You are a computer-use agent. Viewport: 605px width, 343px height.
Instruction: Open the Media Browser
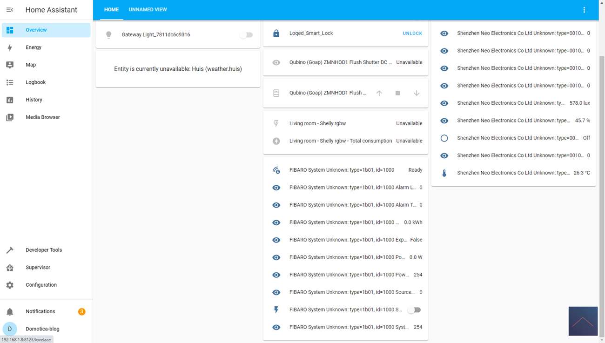42,117
